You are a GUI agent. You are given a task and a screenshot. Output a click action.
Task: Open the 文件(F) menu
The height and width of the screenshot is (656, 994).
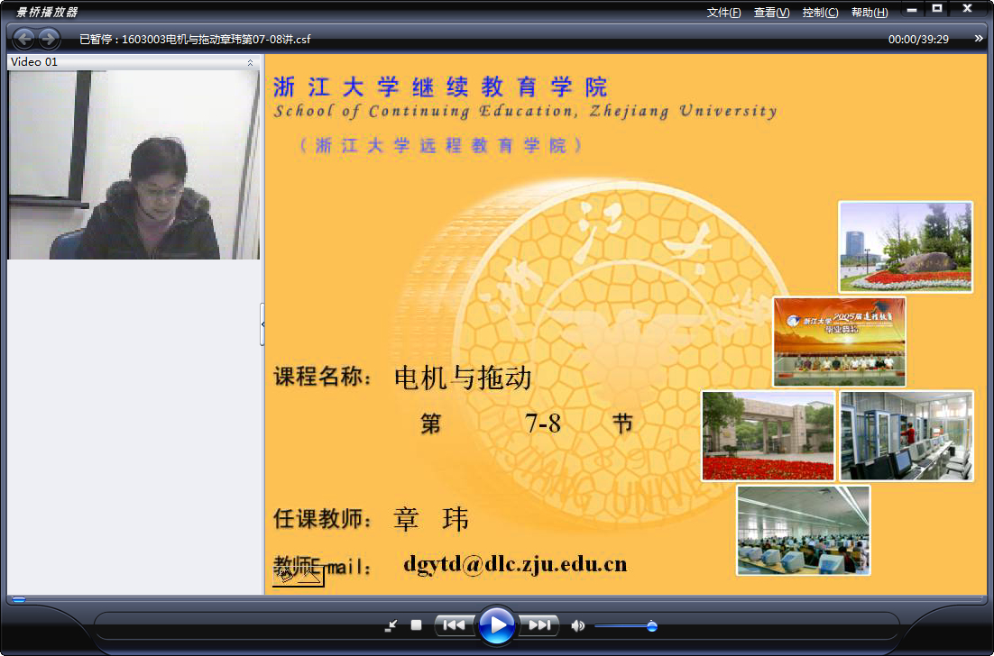(x=723, y=13)
